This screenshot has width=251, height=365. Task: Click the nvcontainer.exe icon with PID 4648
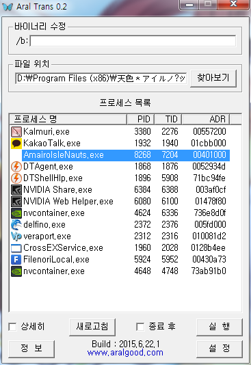point(16,271)
